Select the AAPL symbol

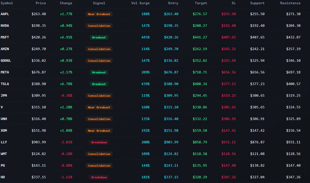click(5, 14)
